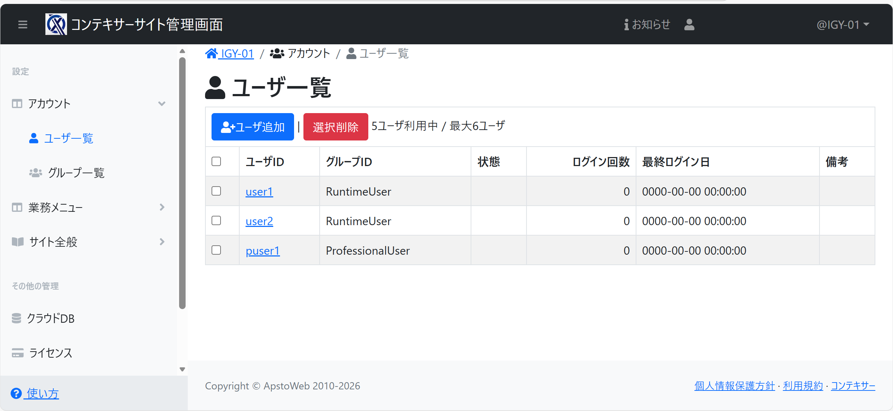Open the user2 link
This screenshot has width=893, height=411.
point(259,221)
